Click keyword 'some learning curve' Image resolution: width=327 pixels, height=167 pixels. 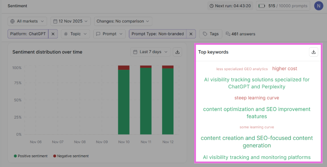click(x=257, y=127)
